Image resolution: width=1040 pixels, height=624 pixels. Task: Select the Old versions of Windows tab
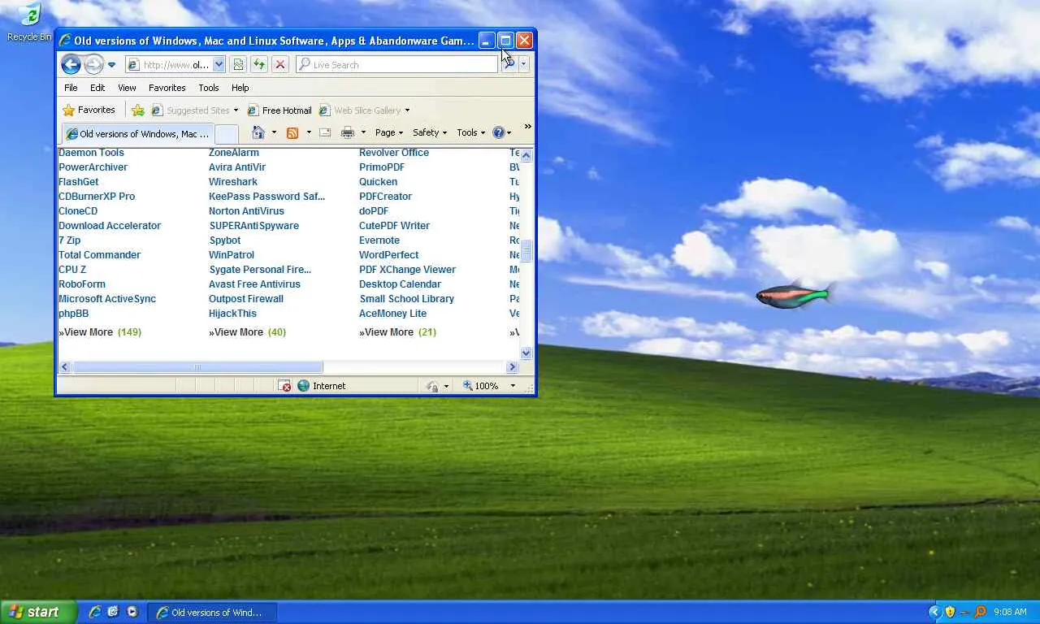pos(137,134)
